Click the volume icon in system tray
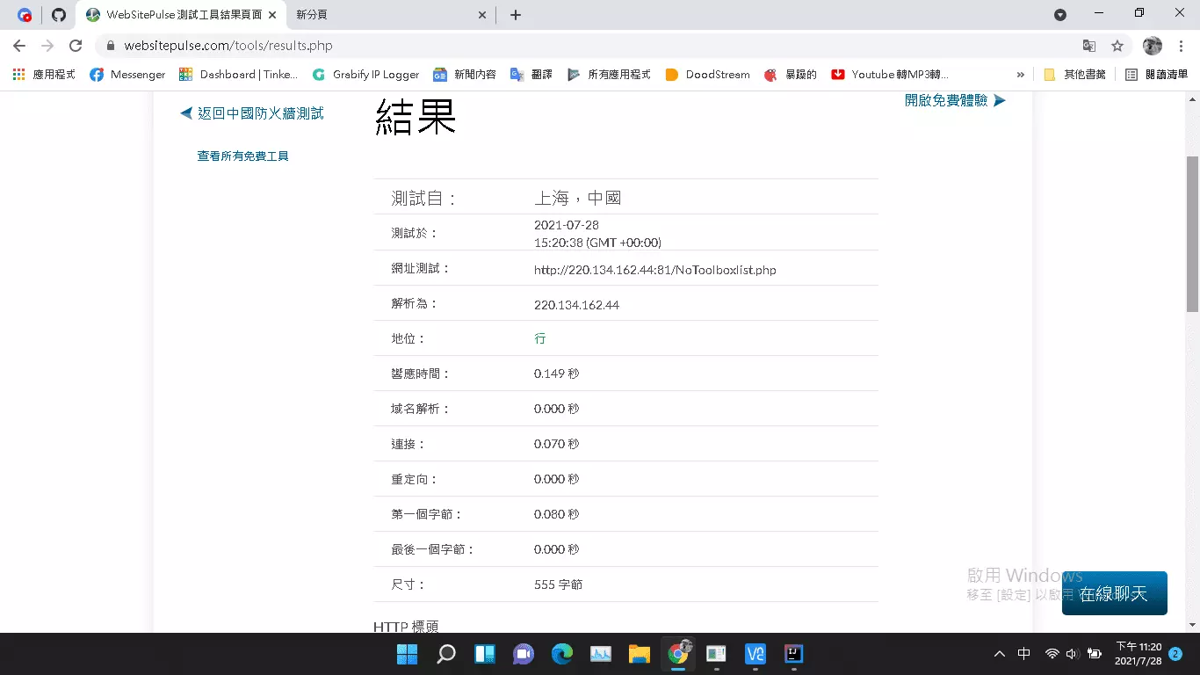Screen dimensions: 1200x675 pyautogui.click(x=1073, y=654)
